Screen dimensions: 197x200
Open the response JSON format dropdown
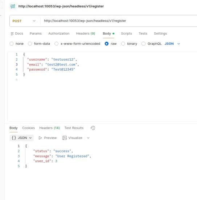(x=22, y=138)
